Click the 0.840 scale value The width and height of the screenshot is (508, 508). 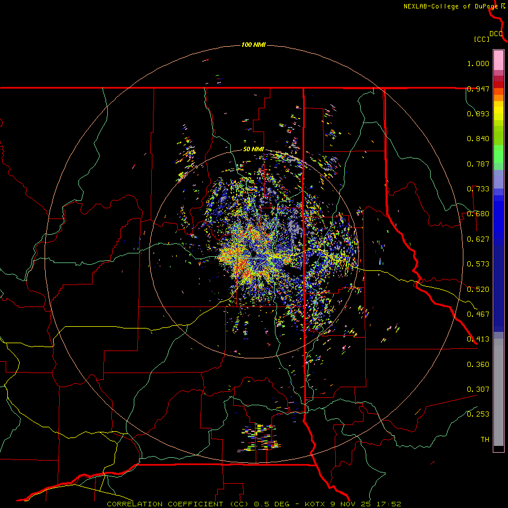click(x=478, y=139)
